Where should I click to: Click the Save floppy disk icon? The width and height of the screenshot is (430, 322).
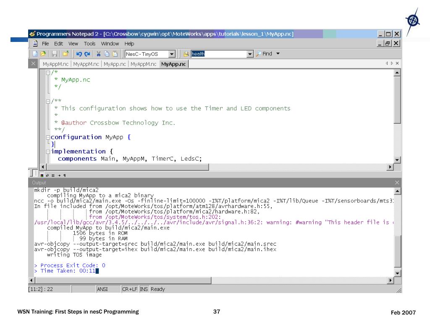click(54, 54)
